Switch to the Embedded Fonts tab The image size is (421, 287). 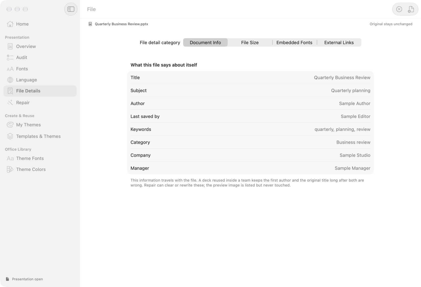pyautogui.click(x=294, y=43)
